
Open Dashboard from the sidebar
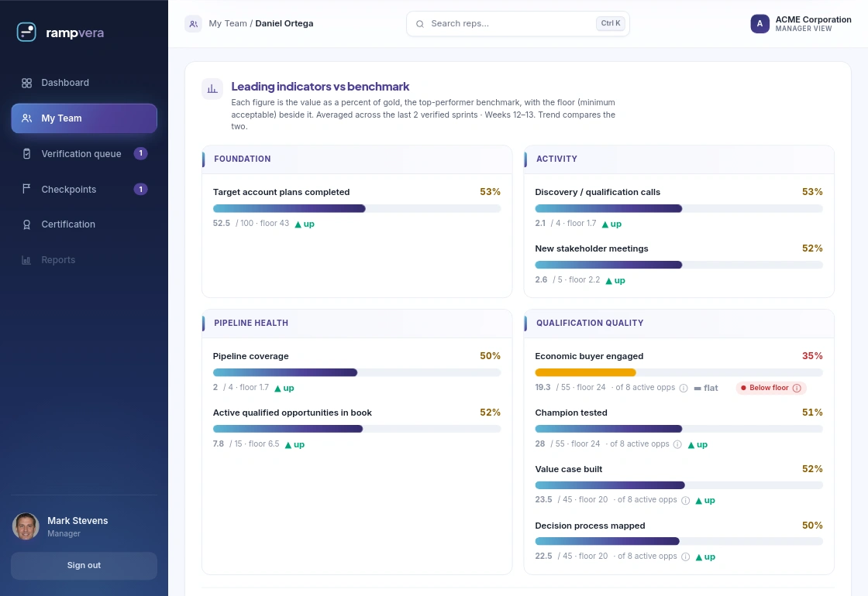[84, 83]
